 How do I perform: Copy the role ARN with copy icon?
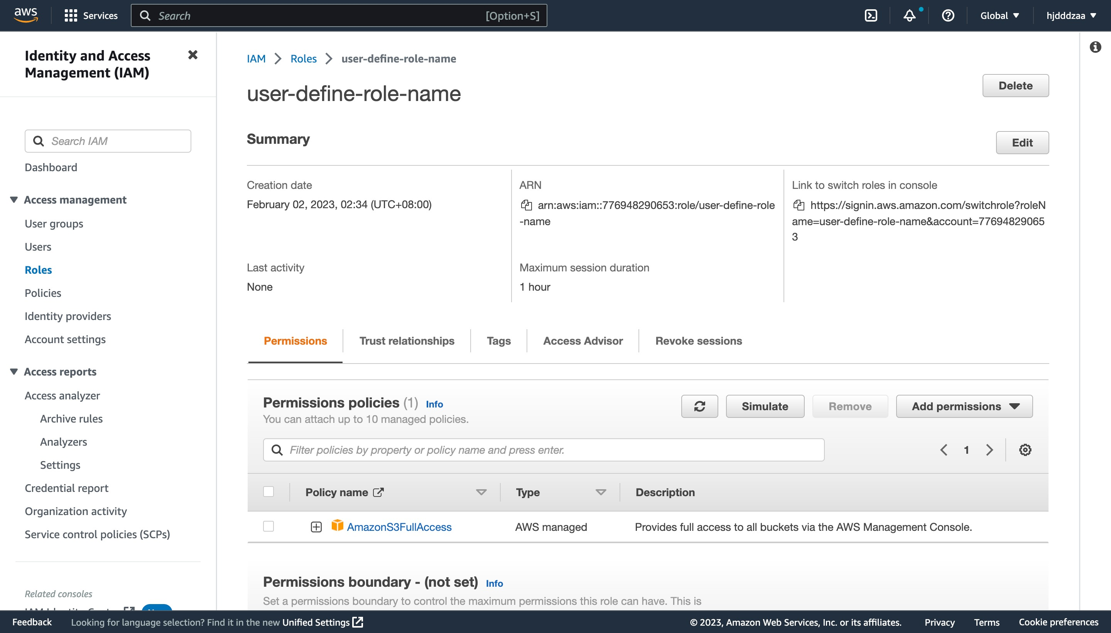(526, 205)
